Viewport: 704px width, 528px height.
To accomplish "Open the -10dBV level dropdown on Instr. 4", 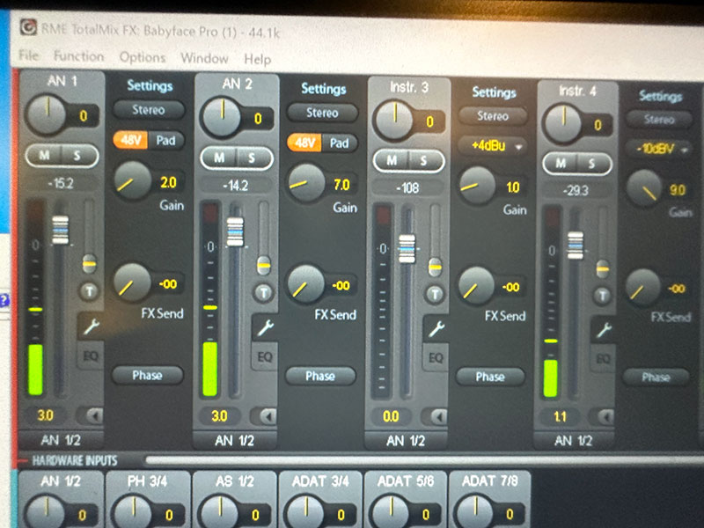I will click(x=658, y=149).
